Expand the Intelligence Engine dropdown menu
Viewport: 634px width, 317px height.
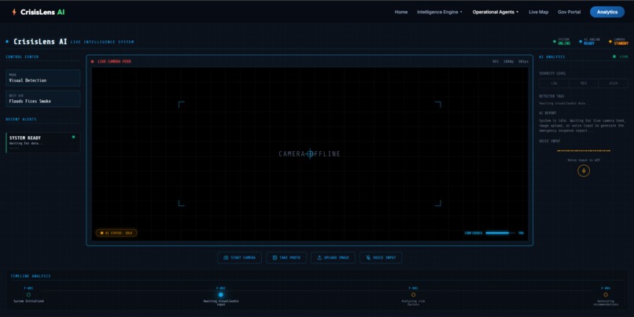click(x=440, y=12)
